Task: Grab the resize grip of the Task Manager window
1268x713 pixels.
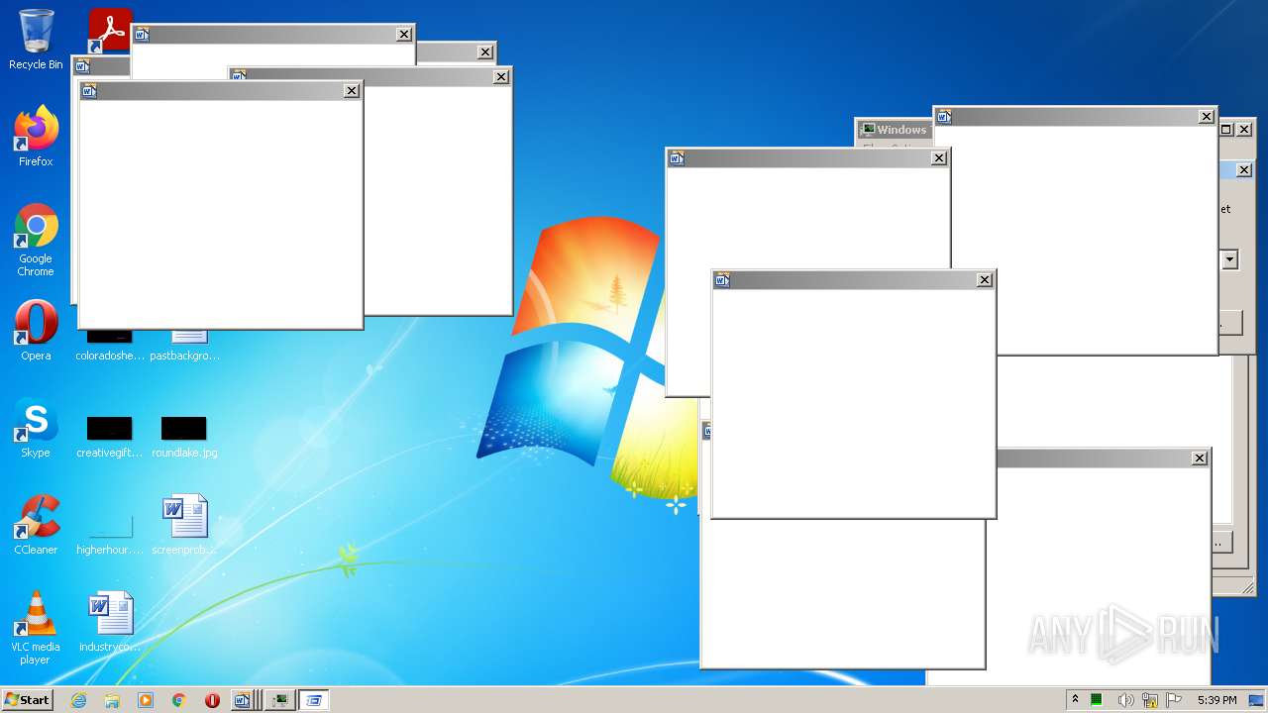Action: [1247, 588]
